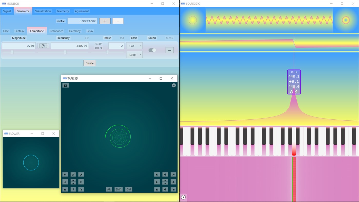Image resolution: width=359 pixels, height=202 pixels.
Task: Open the piano note picker beside the Frequency field
Action: tap(43, 45)
